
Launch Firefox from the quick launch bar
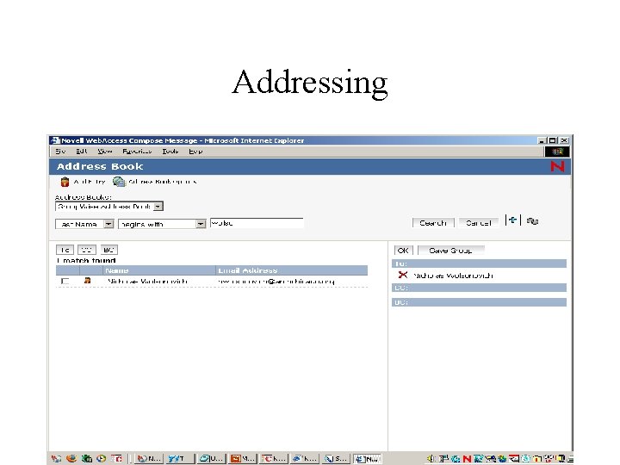[x=71, y=458]
